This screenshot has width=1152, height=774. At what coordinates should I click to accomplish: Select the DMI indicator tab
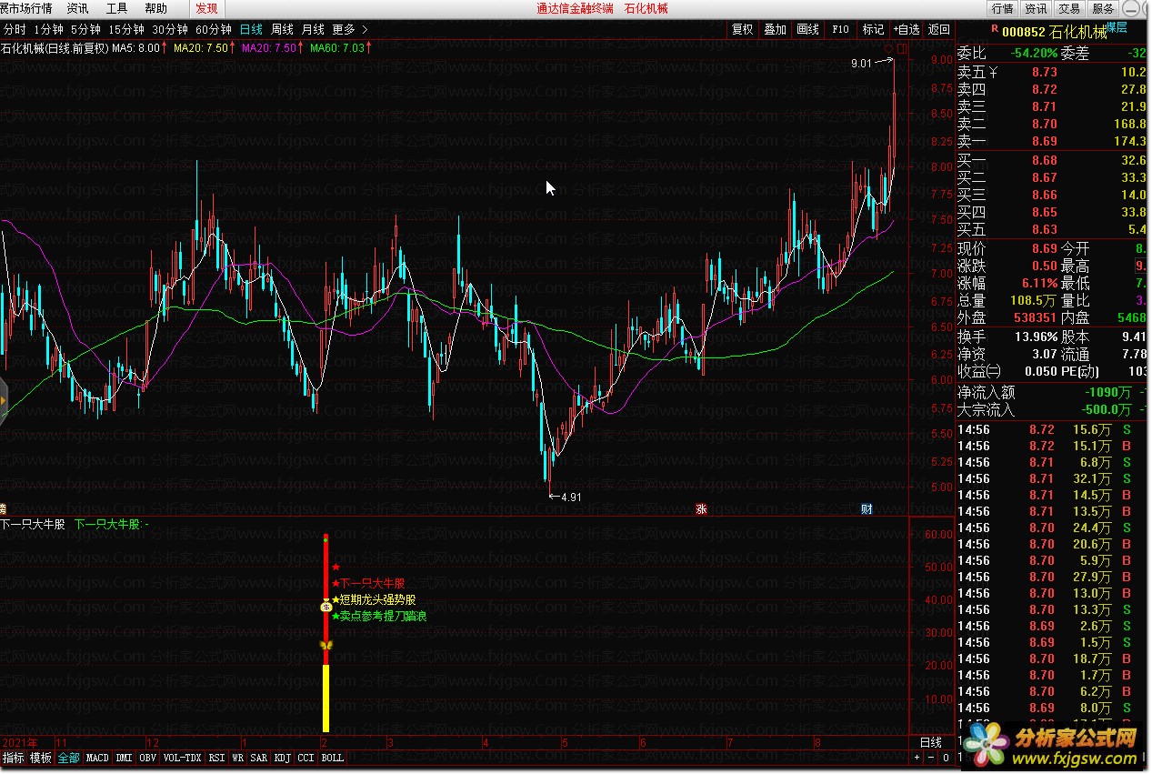(x=124, y=758)
